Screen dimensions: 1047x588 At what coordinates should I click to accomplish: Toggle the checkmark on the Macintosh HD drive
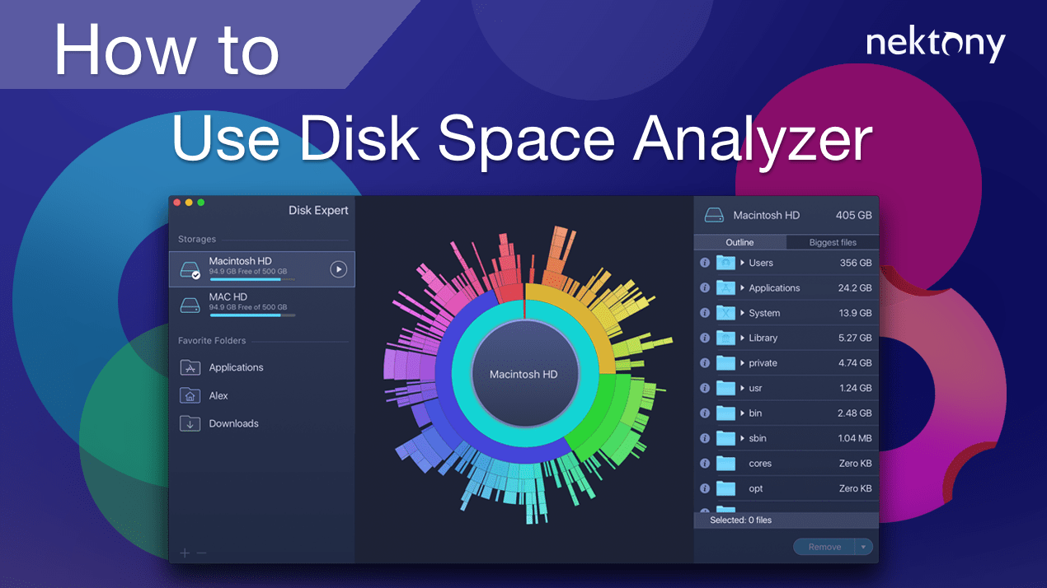coord(195,275)
